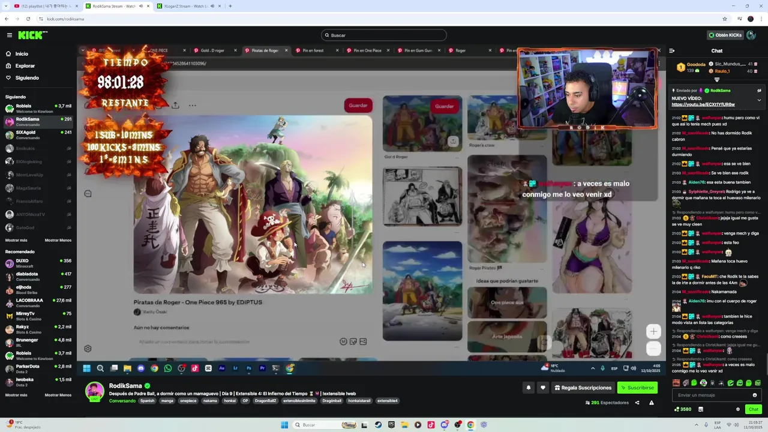Screen dimensions: 768x432
Task: Send message with green Chat button
Action: pos(754,409)
